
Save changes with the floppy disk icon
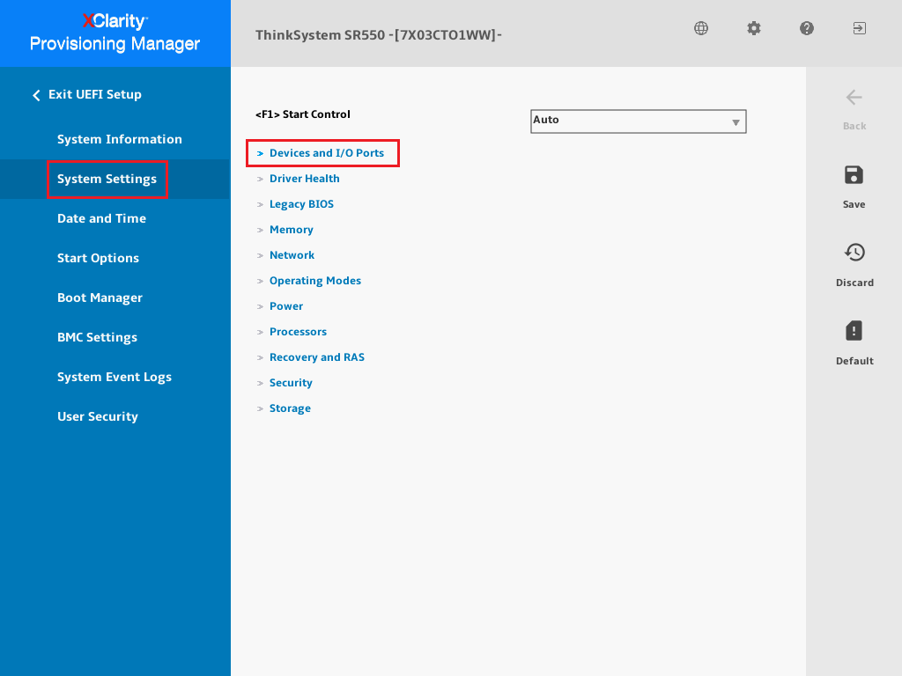(x=854, y=175)
